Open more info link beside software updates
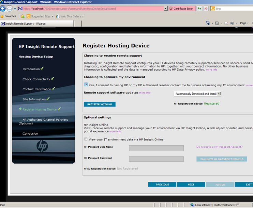The height and width of the screenshot is (208, 253). [145, 93]
